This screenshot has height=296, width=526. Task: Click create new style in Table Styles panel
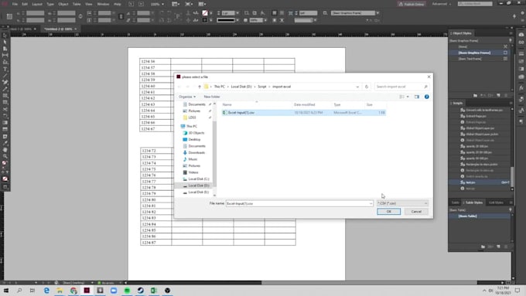point(498,247)
